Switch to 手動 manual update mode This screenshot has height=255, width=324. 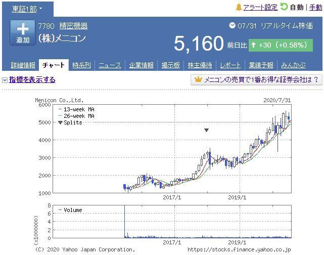[x=315, y=8]
